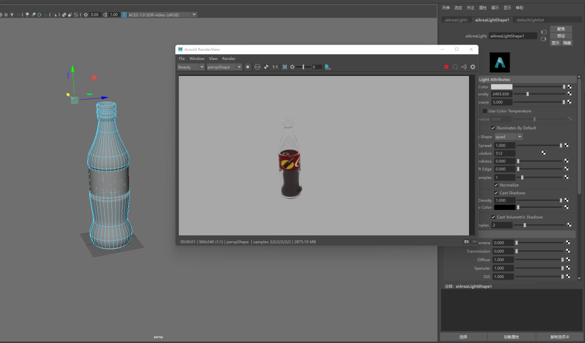Click the RGB channel circle icon

coord(258,67)
